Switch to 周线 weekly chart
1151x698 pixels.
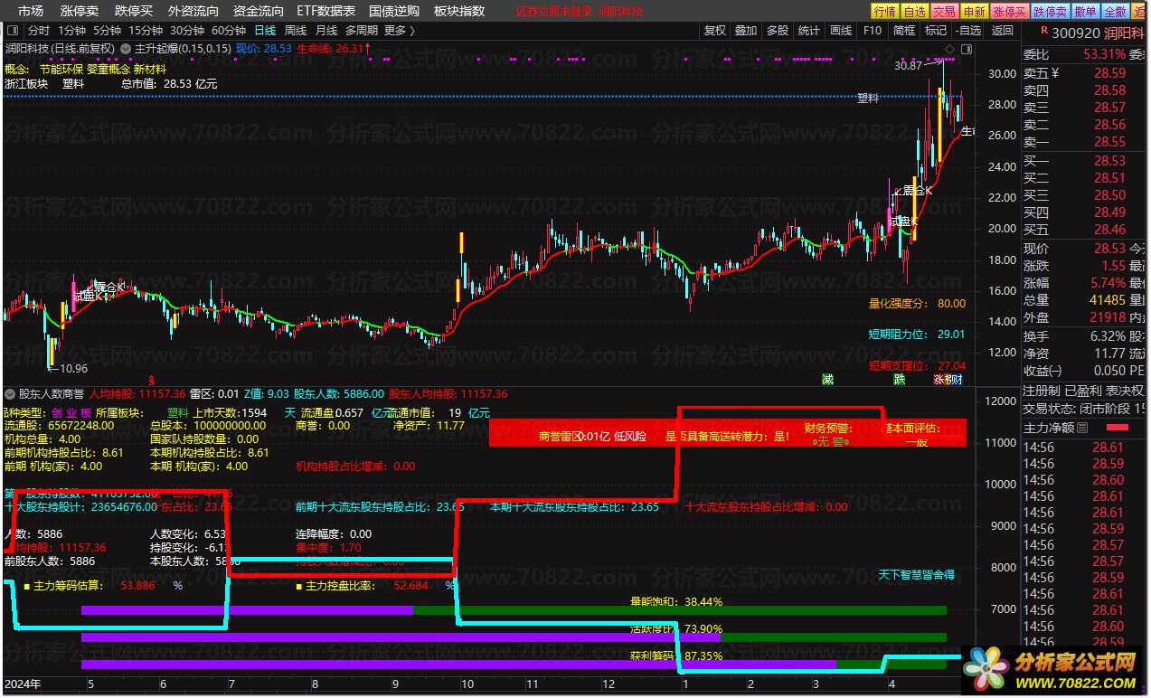pyautogui.click(x=296, y=30)
